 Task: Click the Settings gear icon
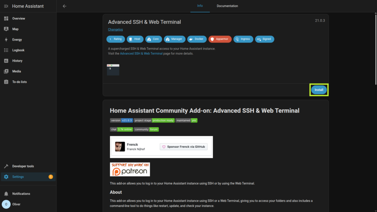pyautogui.click(x=6, y=177)
